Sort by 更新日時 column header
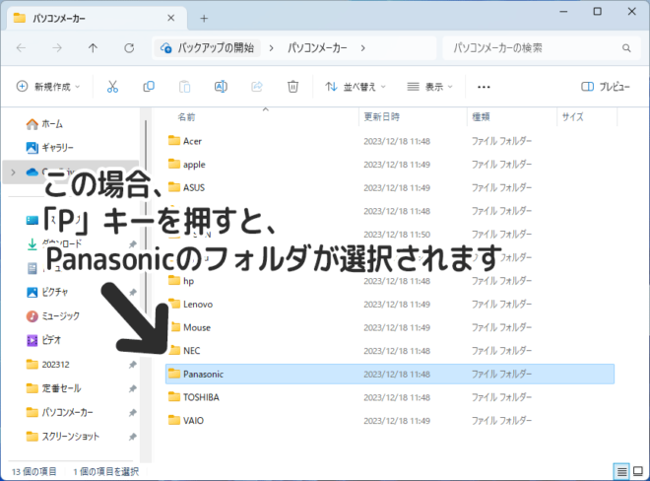This screenshot has width=650, height=481. (381, 116)
